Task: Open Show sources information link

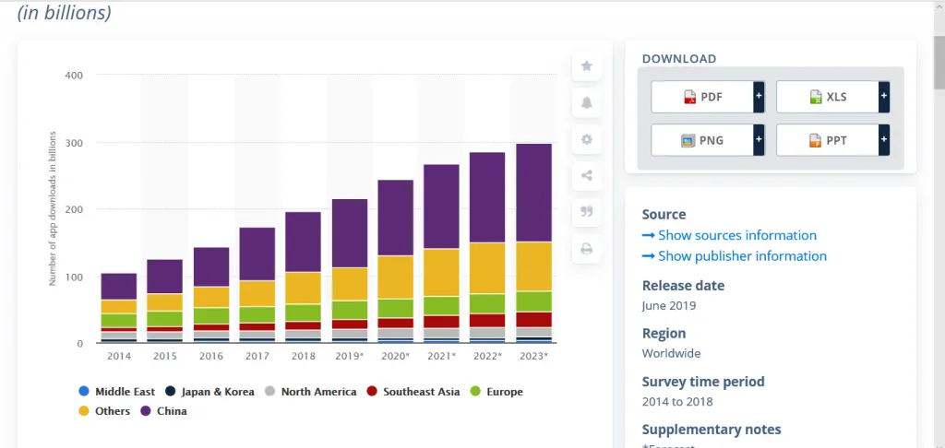Action: [729, 235]
